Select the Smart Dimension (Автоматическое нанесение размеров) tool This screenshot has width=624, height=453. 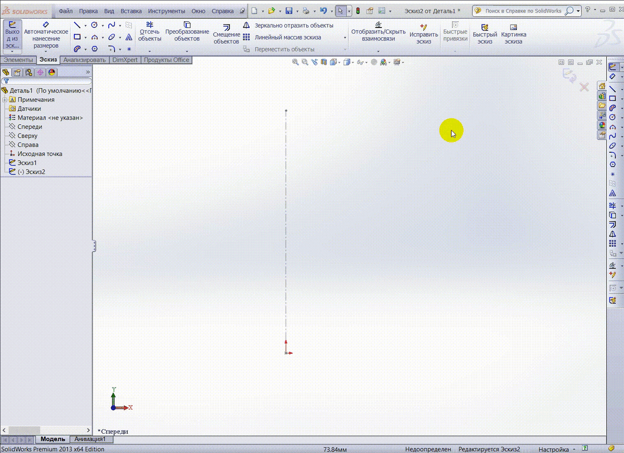click(46, 35)
